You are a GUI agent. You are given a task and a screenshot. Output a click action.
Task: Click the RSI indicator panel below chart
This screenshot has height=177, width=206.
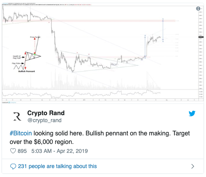pos(100,94)
